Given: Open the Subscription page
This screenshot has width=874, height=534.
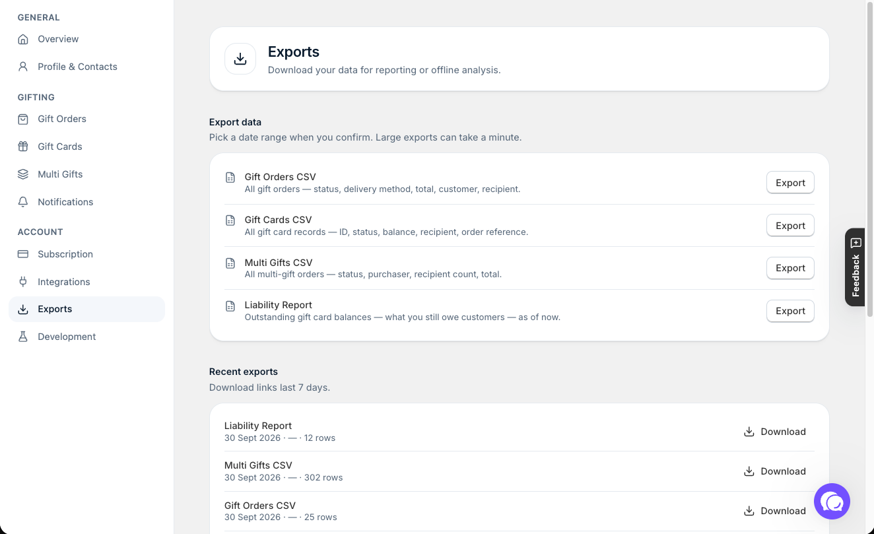Looking at the screenshot, I should tap(86, 254).
